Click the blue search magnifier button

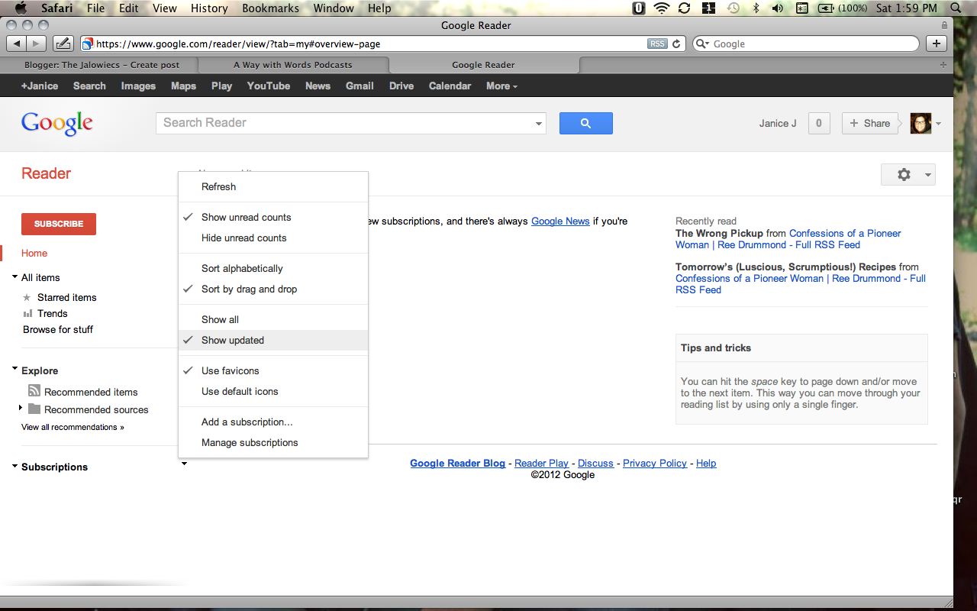(585, 123)
